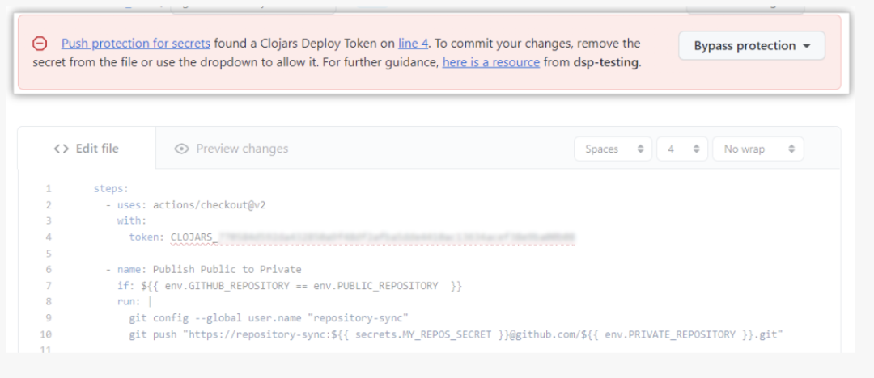This screenshot has width=874, height=378.
Task: Open the Push protection for secrets link
Action: pos(136,44)
